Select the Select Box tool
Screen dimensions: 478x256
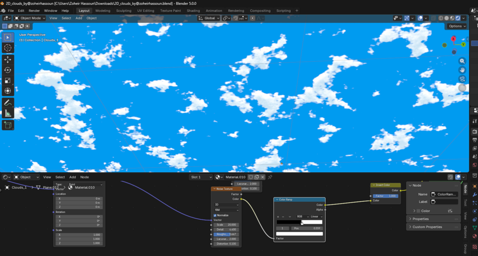[8, 38]
